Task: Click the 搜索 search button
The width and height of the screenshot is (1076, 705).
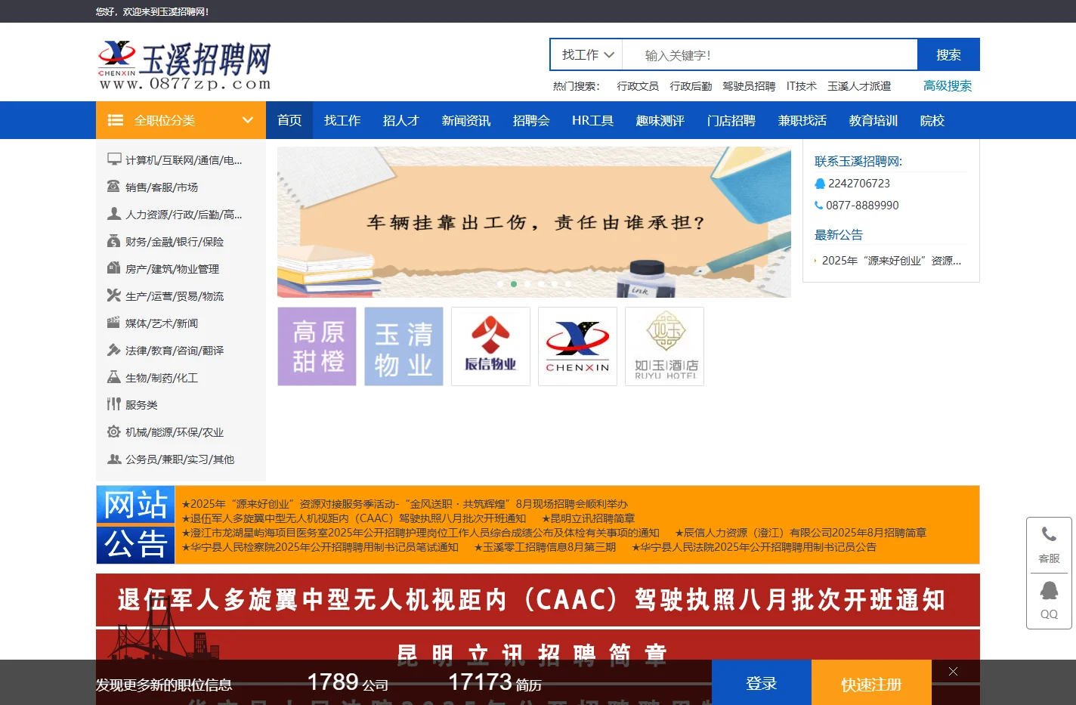Action: [948, 54]
